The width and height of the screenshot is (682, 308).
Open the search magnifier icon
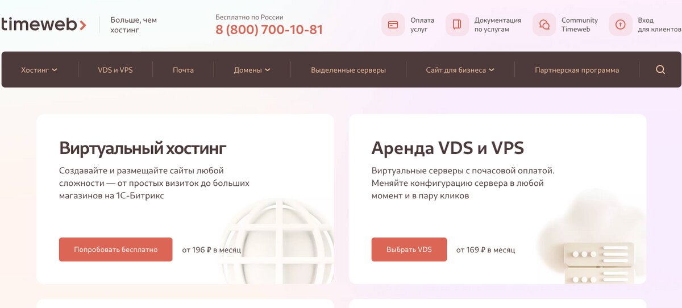point(660,70)
